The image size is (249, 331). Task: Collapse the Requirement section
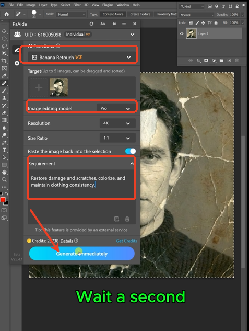pyautogui.click(x=132, y=164)
